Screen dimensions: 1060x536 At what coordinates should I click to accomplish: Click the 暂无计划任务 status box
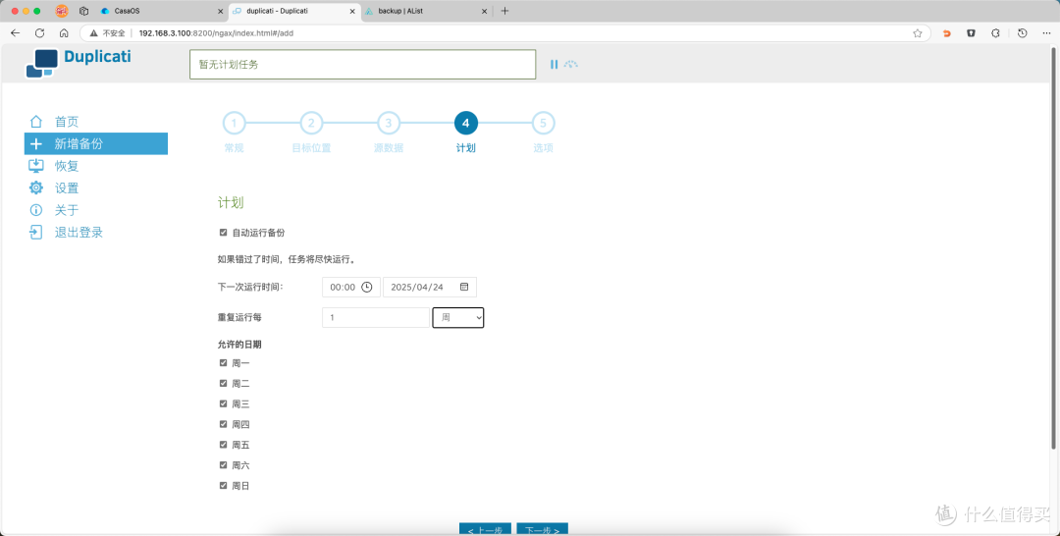[363, 64]
